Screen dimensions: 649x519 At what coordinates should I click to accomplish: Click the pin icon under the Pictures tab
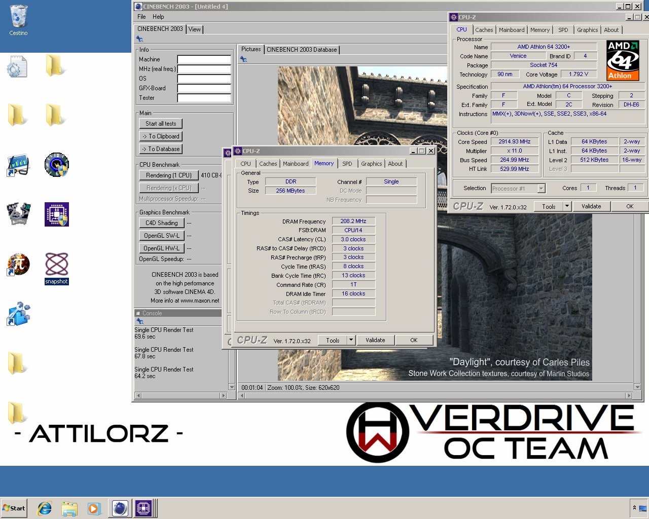243,59
